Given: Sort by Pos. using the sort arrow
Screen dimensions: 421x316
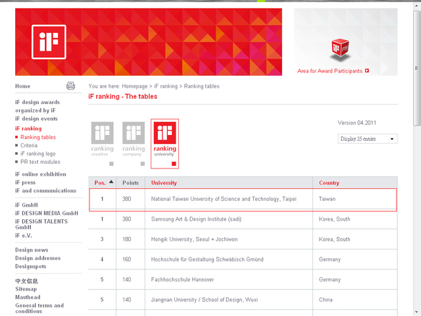Looking at the screenshot, I should click(x=111, y=182).
